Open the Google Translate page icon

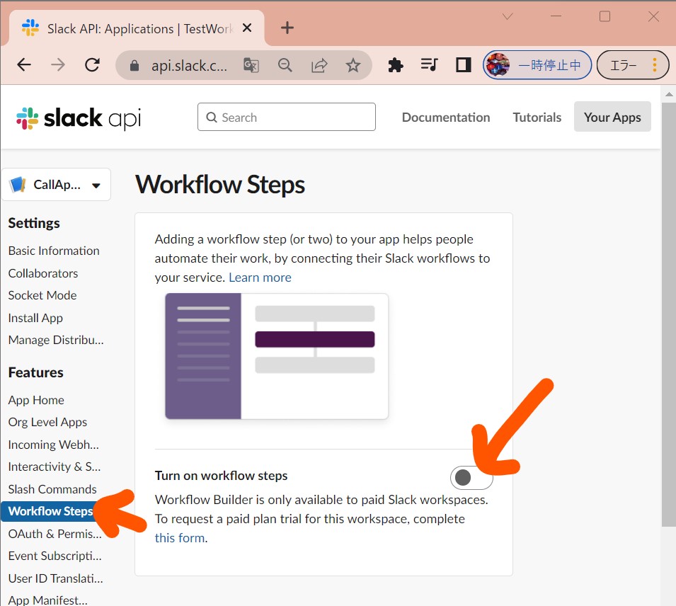(251, 66)
